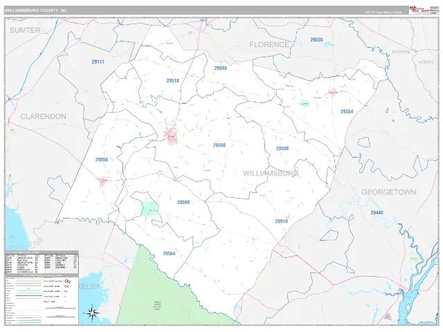Click the MARION county label
443x332 pixels.
pos(401,52)
